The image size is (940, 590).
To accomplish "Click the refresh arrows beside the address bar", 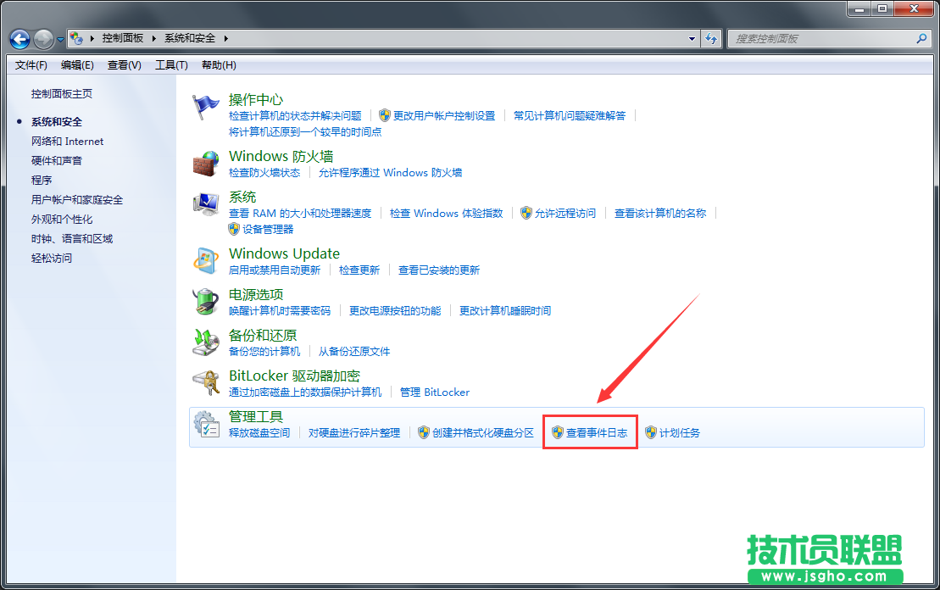I will (x=712, y=38).
